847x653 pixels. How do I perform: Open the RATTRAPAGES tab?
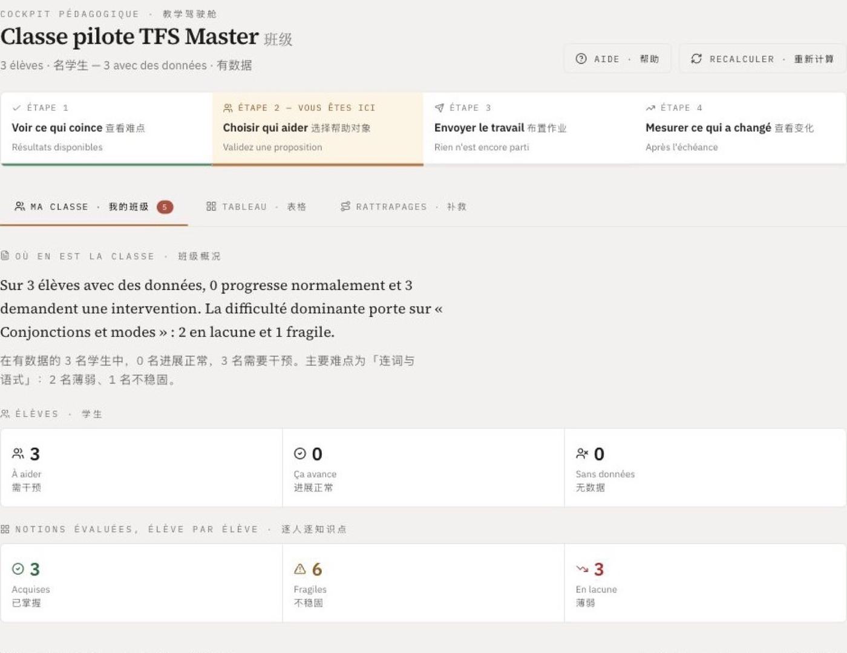click(403, 207)
